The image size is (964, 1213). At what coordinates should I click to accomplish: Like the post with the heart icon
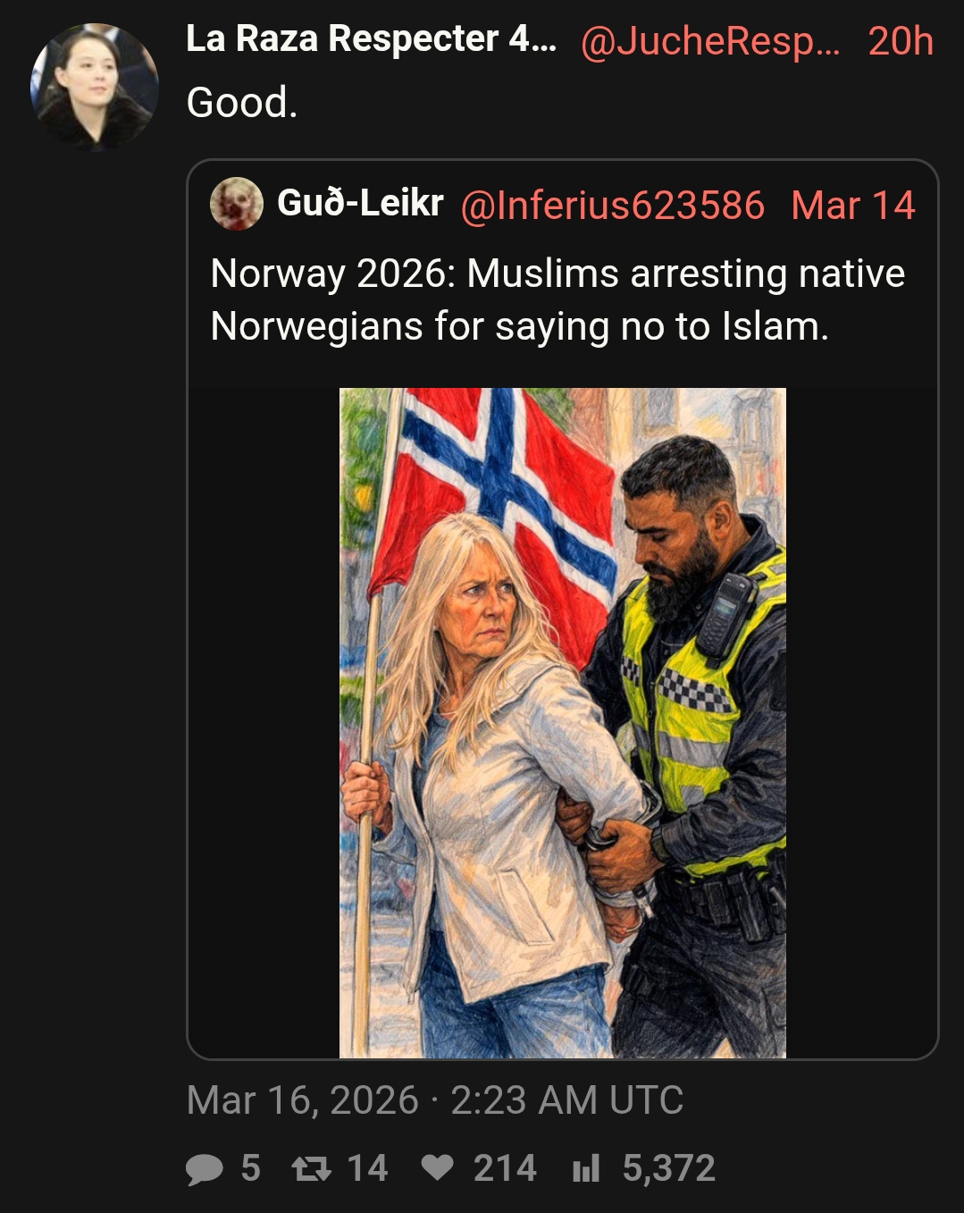coord(437,1168)
